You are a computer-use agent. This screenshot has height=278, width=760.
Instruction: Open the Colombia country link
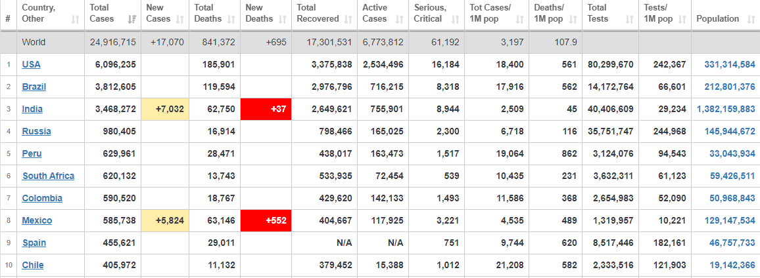pyautogui.click(x=42, y=198)
